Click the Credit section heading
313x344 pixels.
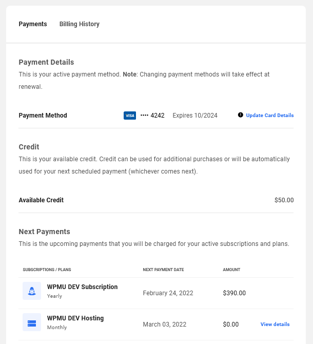click(29, 147)
